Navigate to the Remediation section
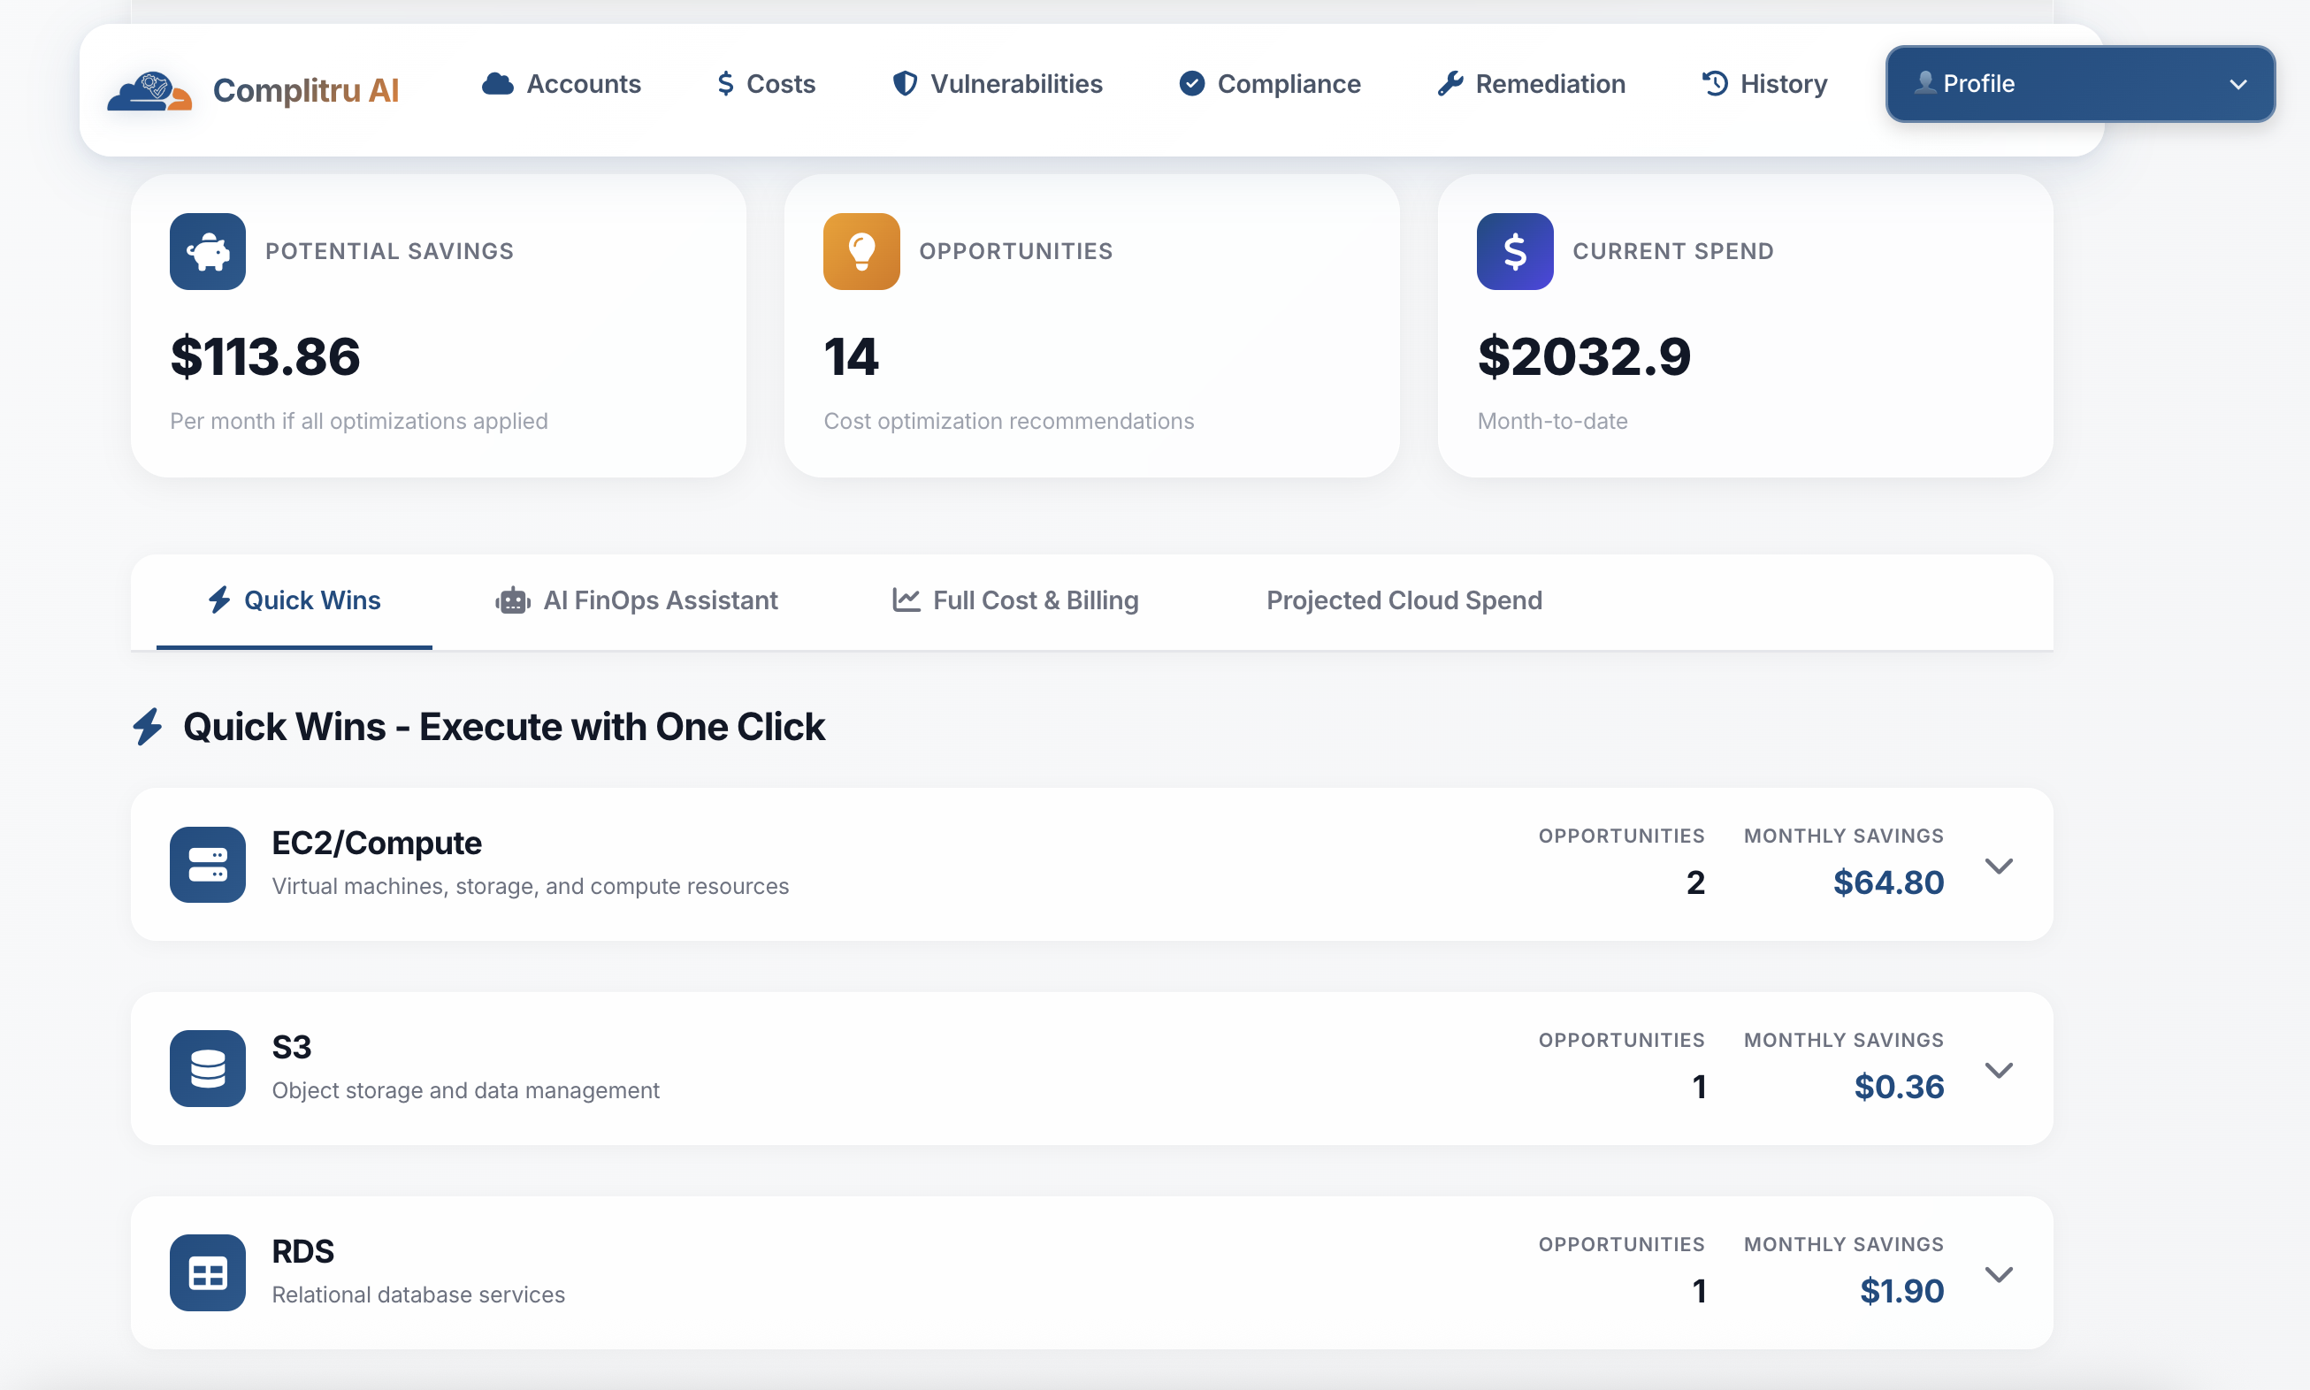2310x1390 pixels. (1531, 83)
